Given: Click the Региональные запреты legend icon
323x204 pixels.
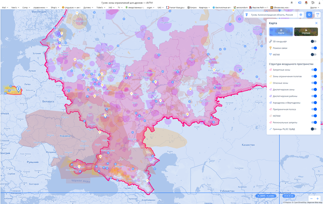Looking at the screenshot, I should (x=270, y=122).
